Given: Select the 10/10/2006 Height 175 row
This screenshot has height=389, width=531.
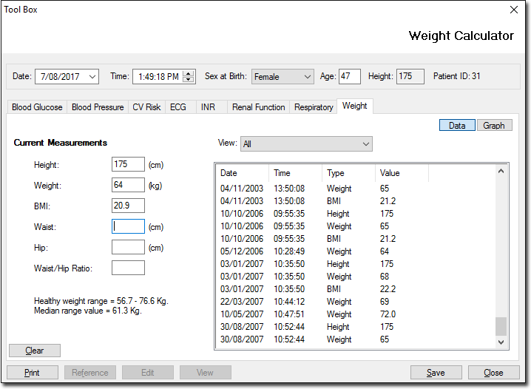Looking at the screenshot, I should tap(356, 214).
